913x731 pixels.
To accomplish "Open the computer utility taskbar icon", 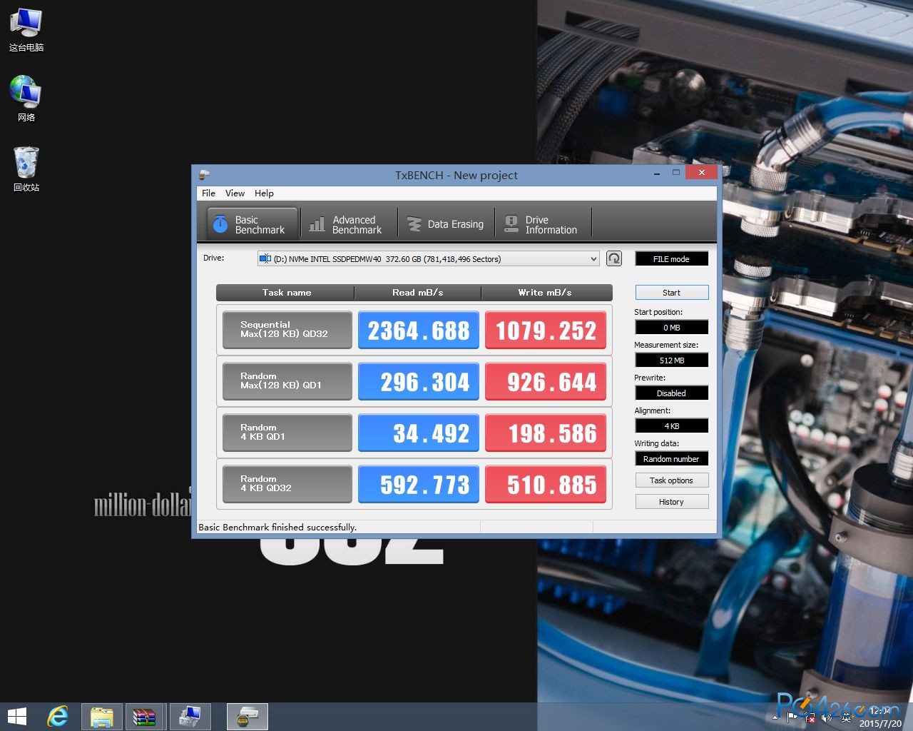I will (189, 716).
